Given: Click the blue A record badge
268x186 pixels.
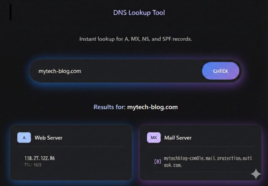Looking at the screenshot, I should click(x=24, y=137).
